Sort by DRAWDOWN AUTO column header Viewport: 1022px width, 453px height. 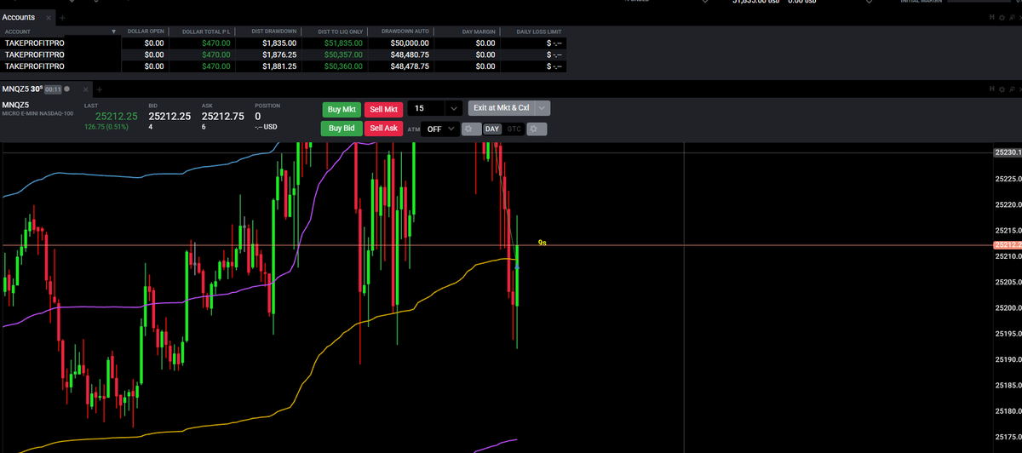[x=405, y=32]
